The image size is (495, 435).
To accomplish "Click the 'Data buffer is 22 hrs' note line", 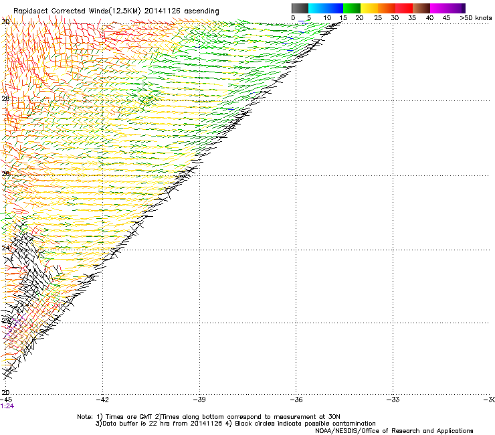I will coord(235,424).
